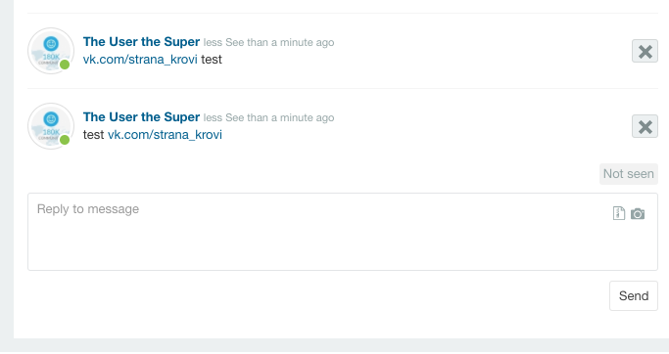Delete the message starting with vk.com link
Viewport: 669px width, 354px height.
(645, 51)
